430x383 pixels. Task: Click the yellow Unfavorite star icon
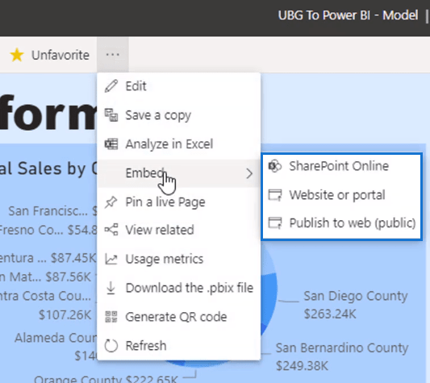17,55
